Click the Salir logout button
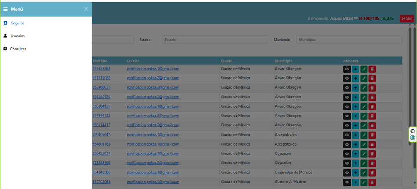The width and height of the screenshot is (417, 189). [407, 18]
